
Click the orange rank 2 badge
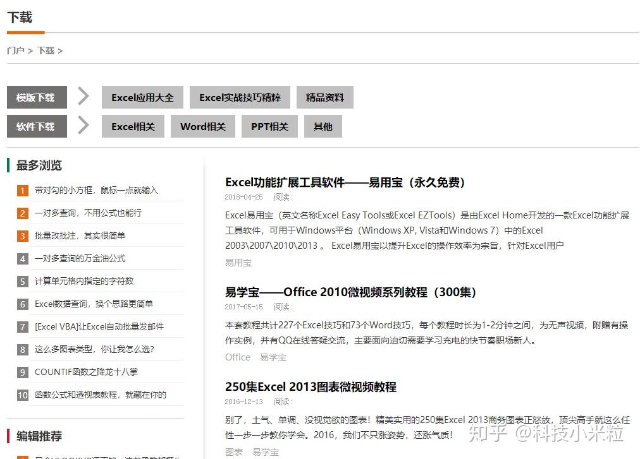point(22,213)
